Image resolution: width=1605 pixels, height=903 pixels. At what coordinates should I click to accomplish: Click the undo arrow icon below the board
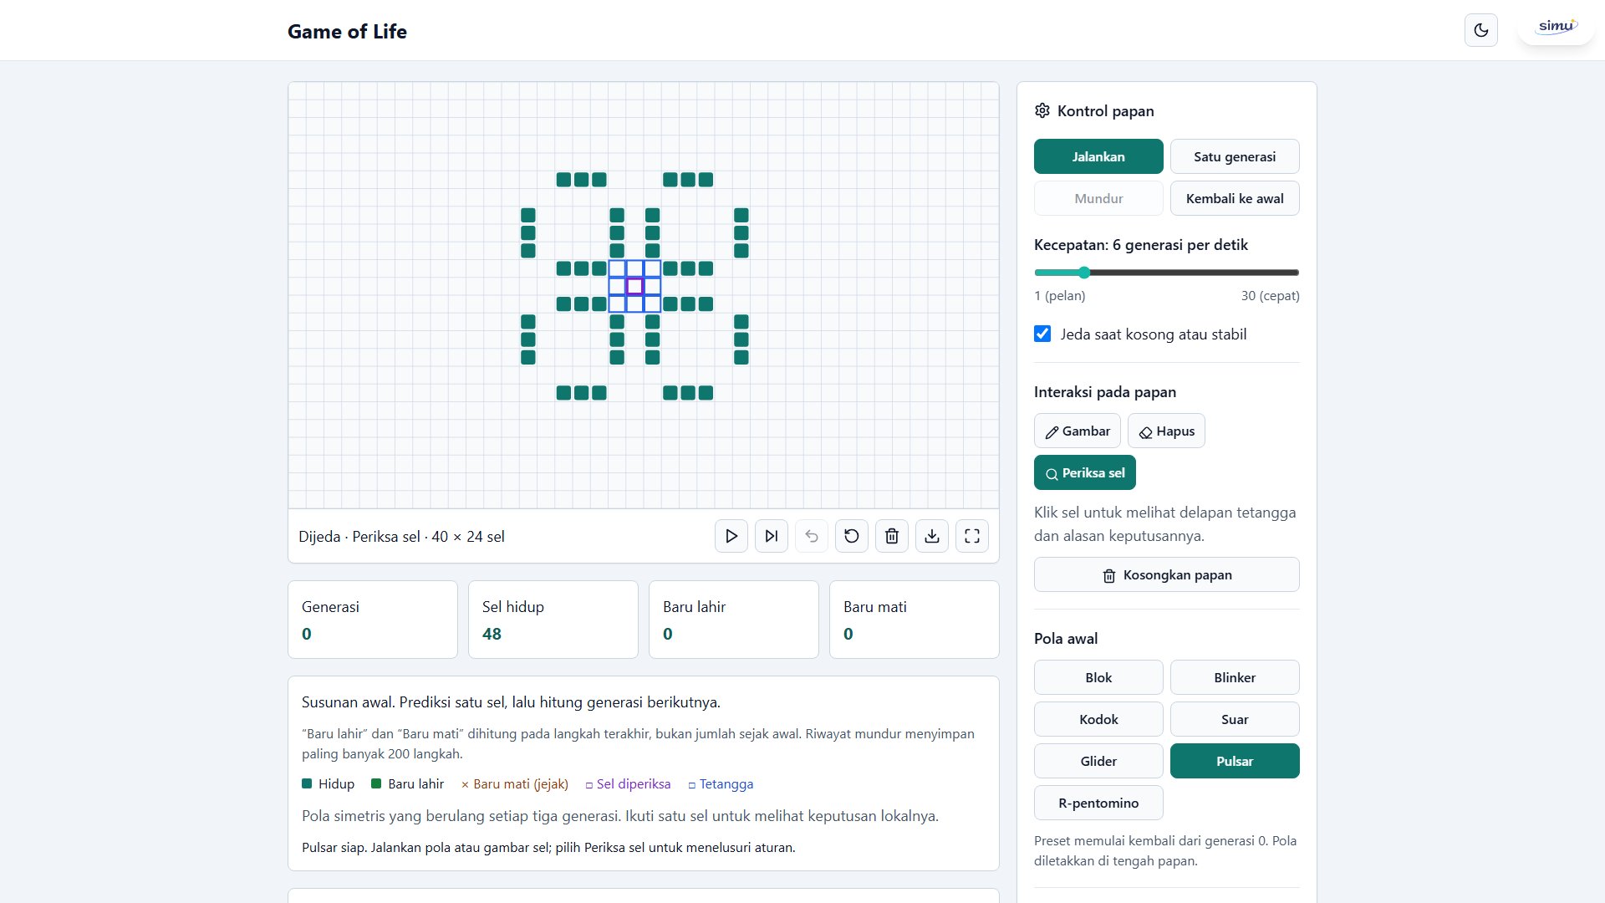coord(812,536)
